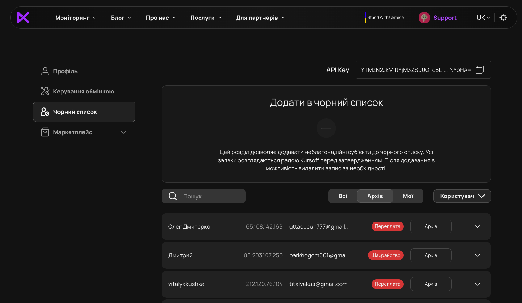
Task: Switch to the Мої filter tab
Action: tap(408, 196)
